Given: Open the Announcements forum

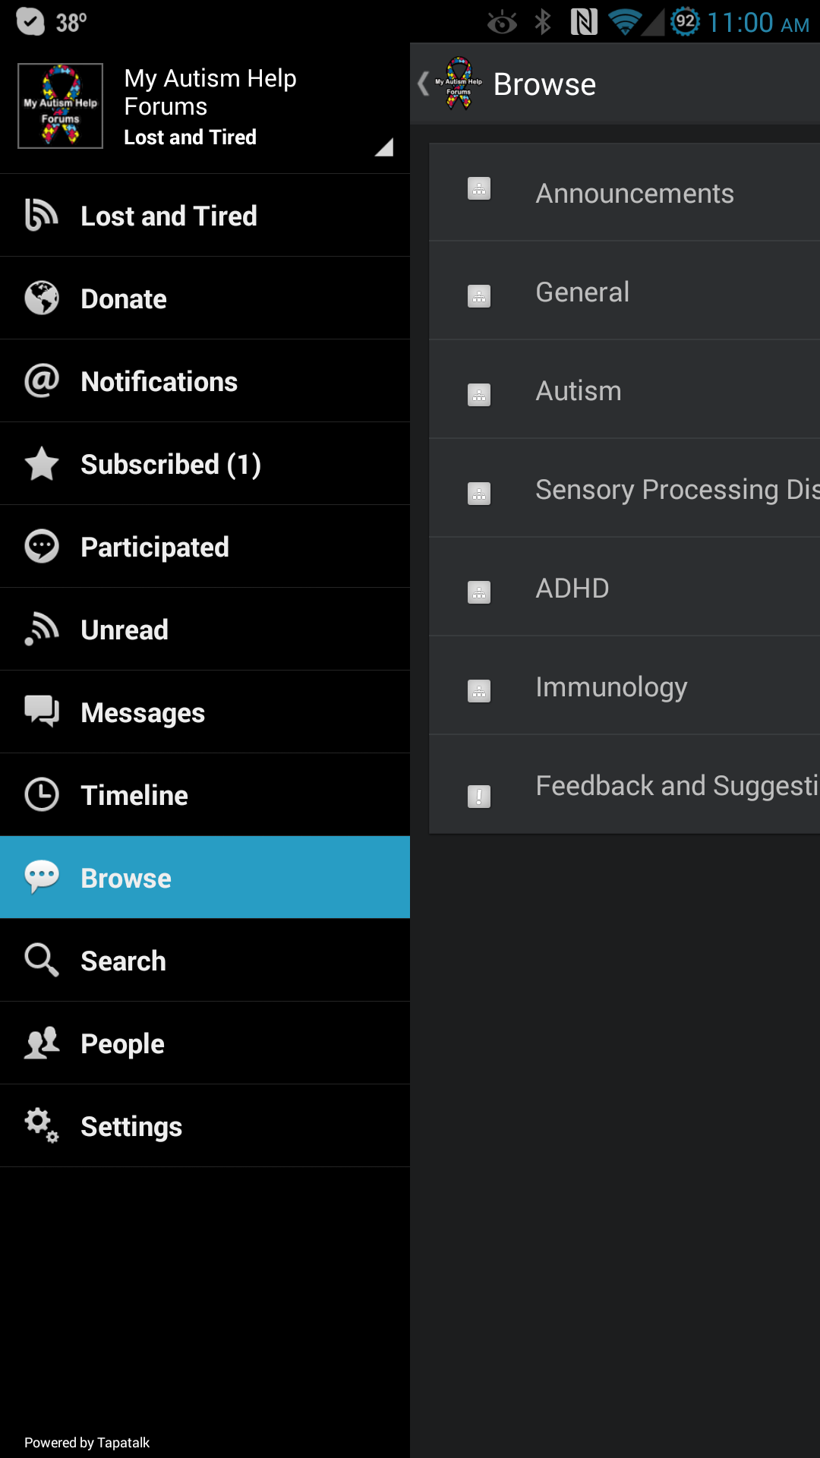Looking at the screenshot, I should click(x=634, y=193).
